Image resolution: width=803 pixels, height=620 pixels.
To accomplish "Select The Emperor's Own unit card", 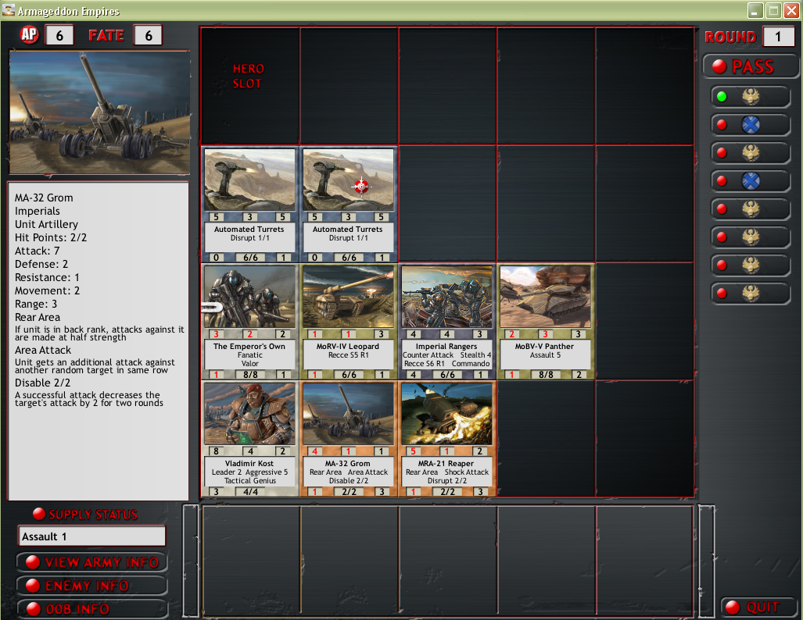I will tap(250, 322).
